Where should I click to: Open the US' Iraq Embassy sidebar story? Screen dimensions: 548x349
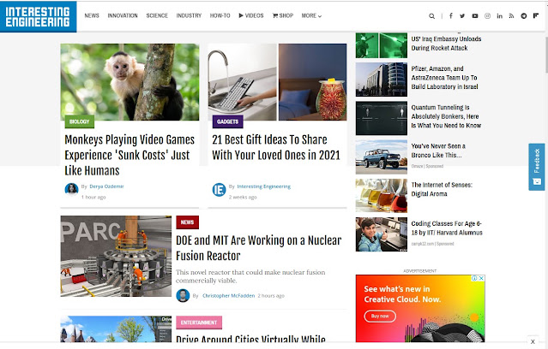click(446, 44)
